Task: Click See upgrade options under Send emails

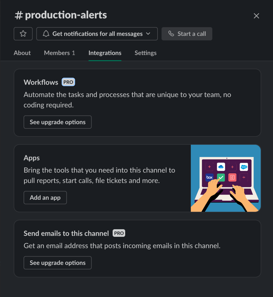Action: click(x=57, y=263)
